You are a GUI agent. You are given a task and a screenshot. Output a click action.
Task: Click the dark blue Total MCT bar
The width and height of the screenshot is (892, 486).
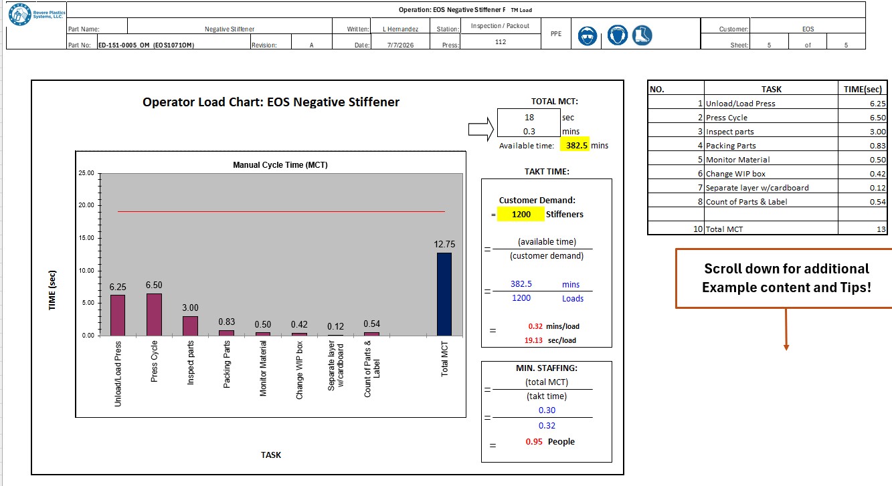pyautogui.click(x=444, y=294)
